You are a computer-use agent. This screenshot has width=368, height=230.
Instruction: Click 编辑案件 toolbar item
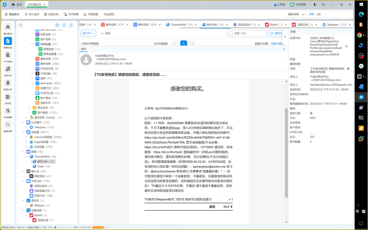click(12, 14)
